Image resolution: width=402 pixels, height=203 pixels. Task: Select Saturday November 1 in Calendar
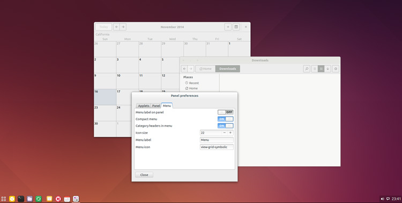click(239, 49)
